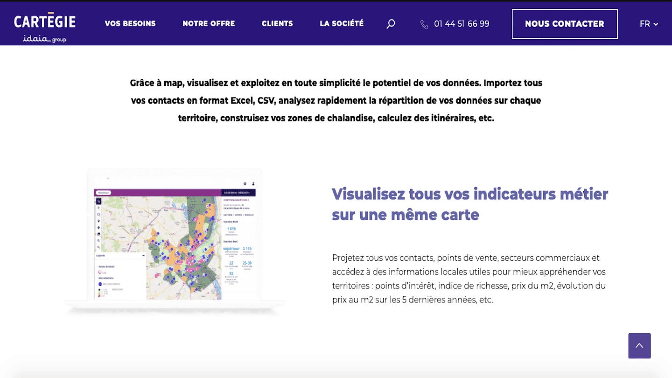672x378 pixels.
Task: Click the Cartegie logo
Action: click(45, 21)
